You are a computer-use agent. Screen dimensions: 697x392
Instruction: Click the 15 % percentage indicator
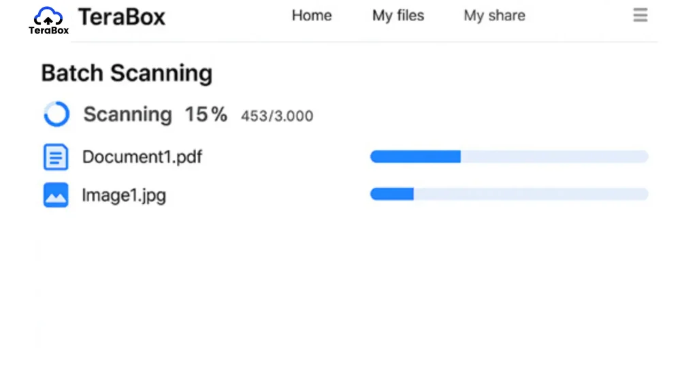(206, 114)
